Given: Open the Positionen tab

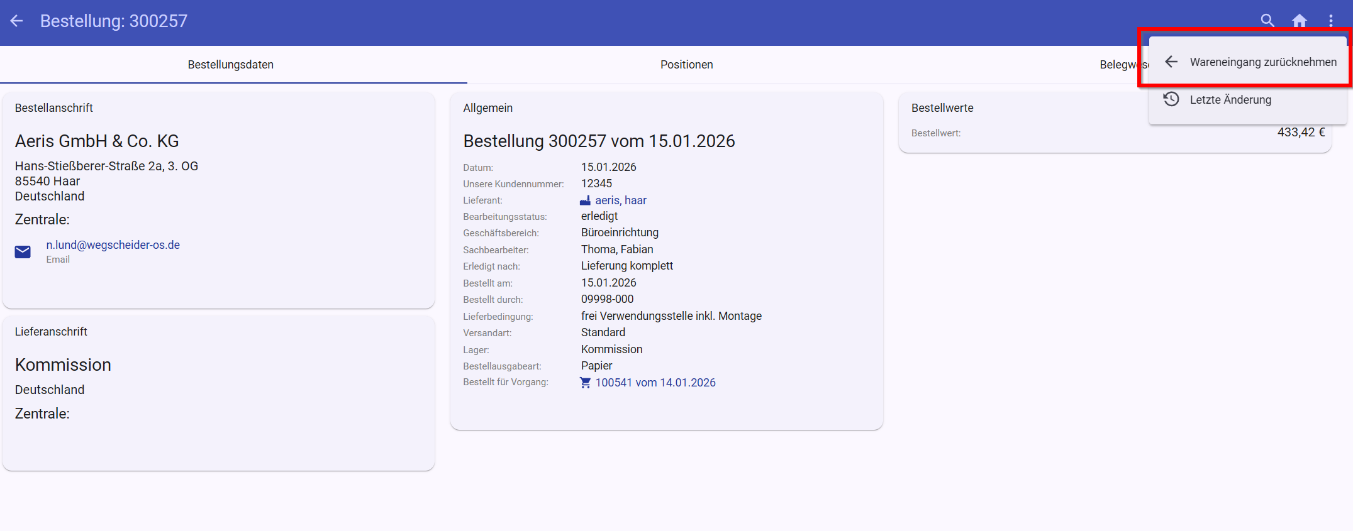Looking at the screenshot, I should tap(686, 65).
